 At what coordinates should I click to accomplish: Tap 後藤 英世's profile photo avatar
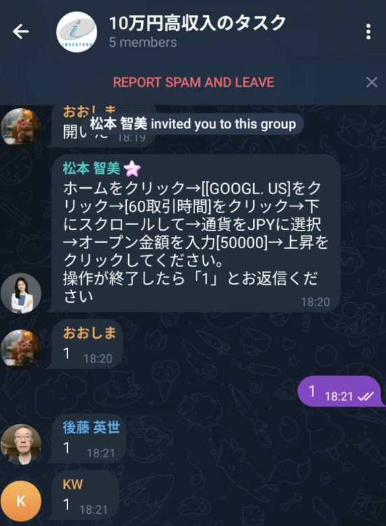click(21, 444)
